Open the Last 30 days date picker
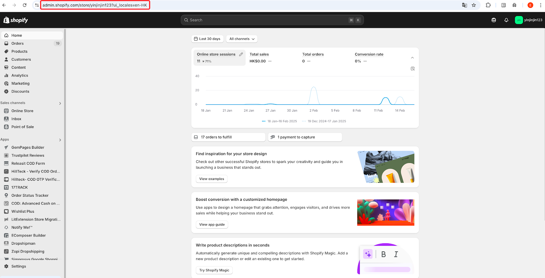The width and height of the screenshot is (545, 278). tap(207, 39)
